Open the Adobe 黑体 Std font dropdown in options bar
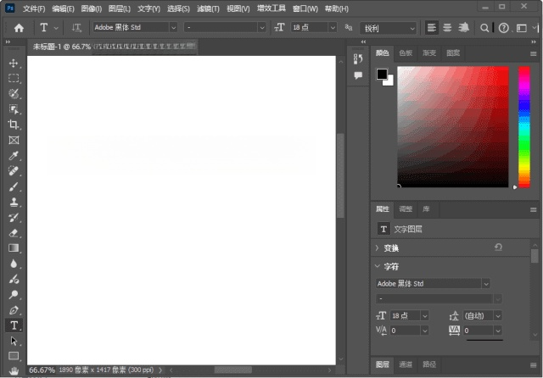This screenshot has height=378, width=543. click(173, 28)
